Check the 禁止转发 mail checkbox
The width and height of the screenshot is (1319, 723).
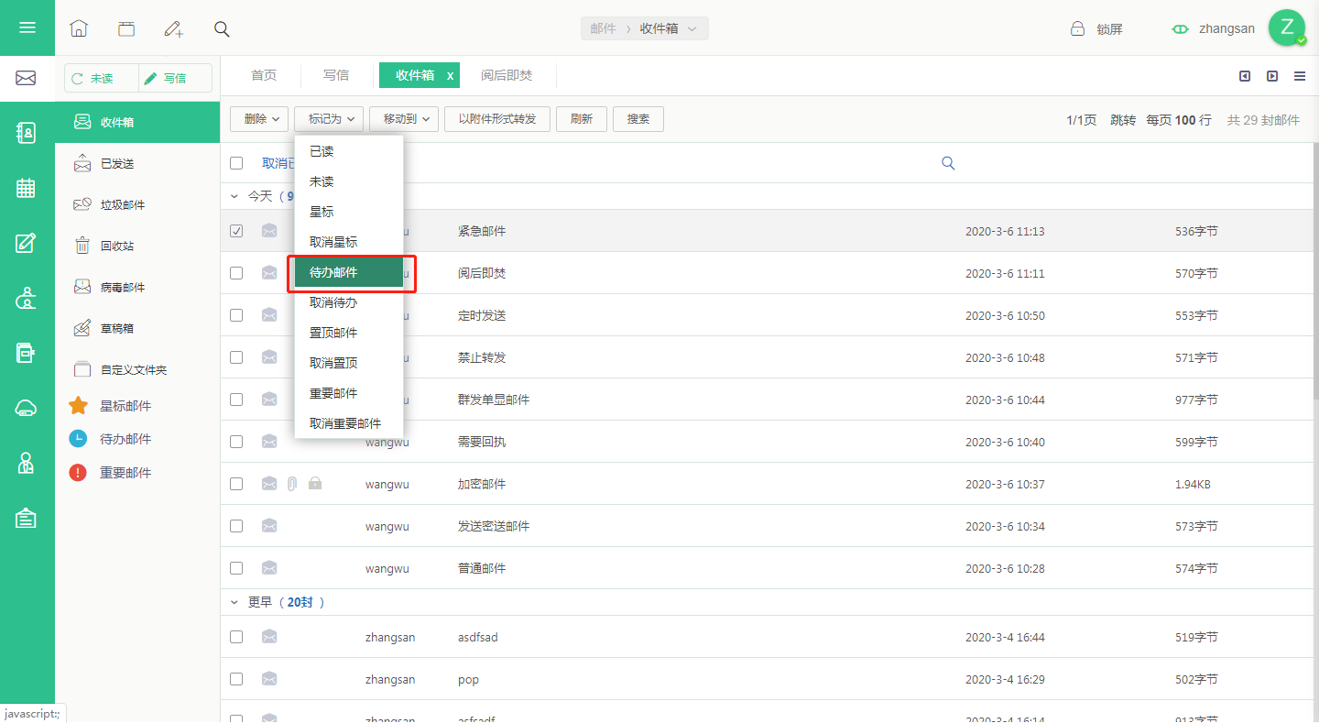236,357
